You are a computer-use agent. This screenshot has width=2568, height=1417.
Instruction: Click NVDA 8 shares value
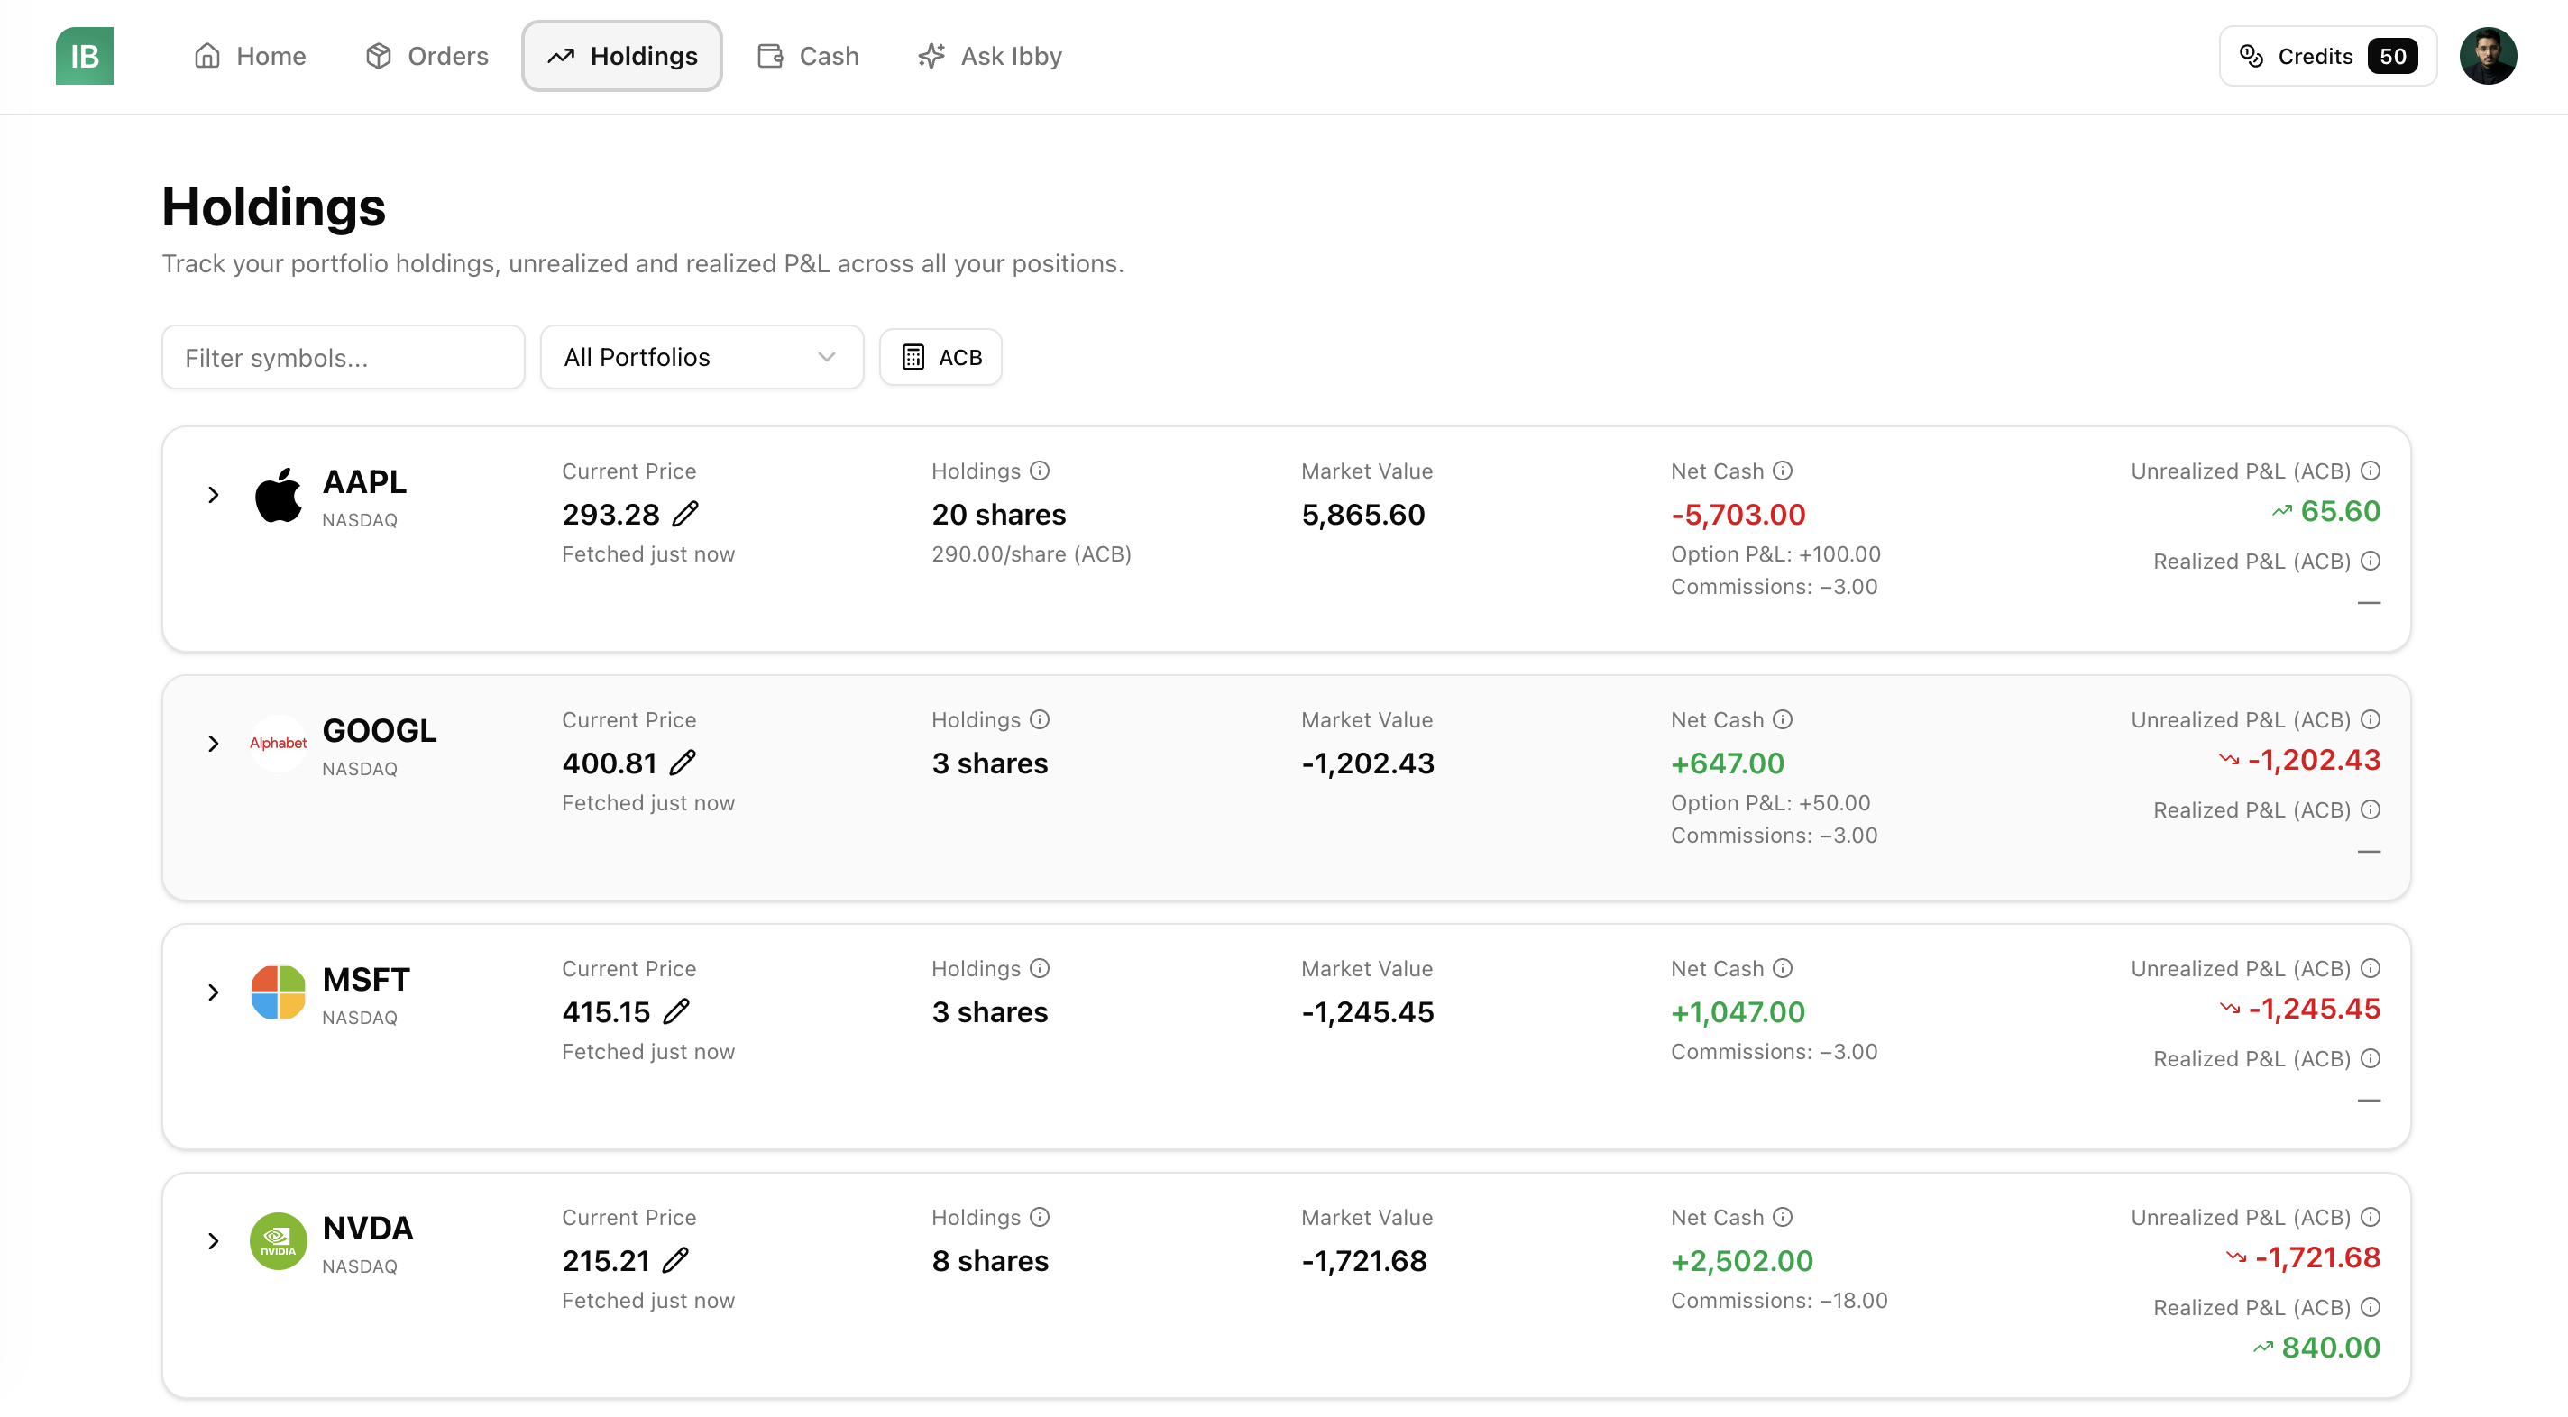point(990,1262)
